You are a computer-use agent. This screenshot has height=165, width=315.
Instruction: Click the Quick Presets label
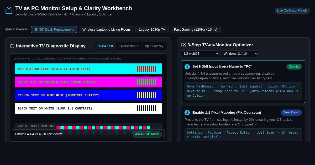[17, 29]
